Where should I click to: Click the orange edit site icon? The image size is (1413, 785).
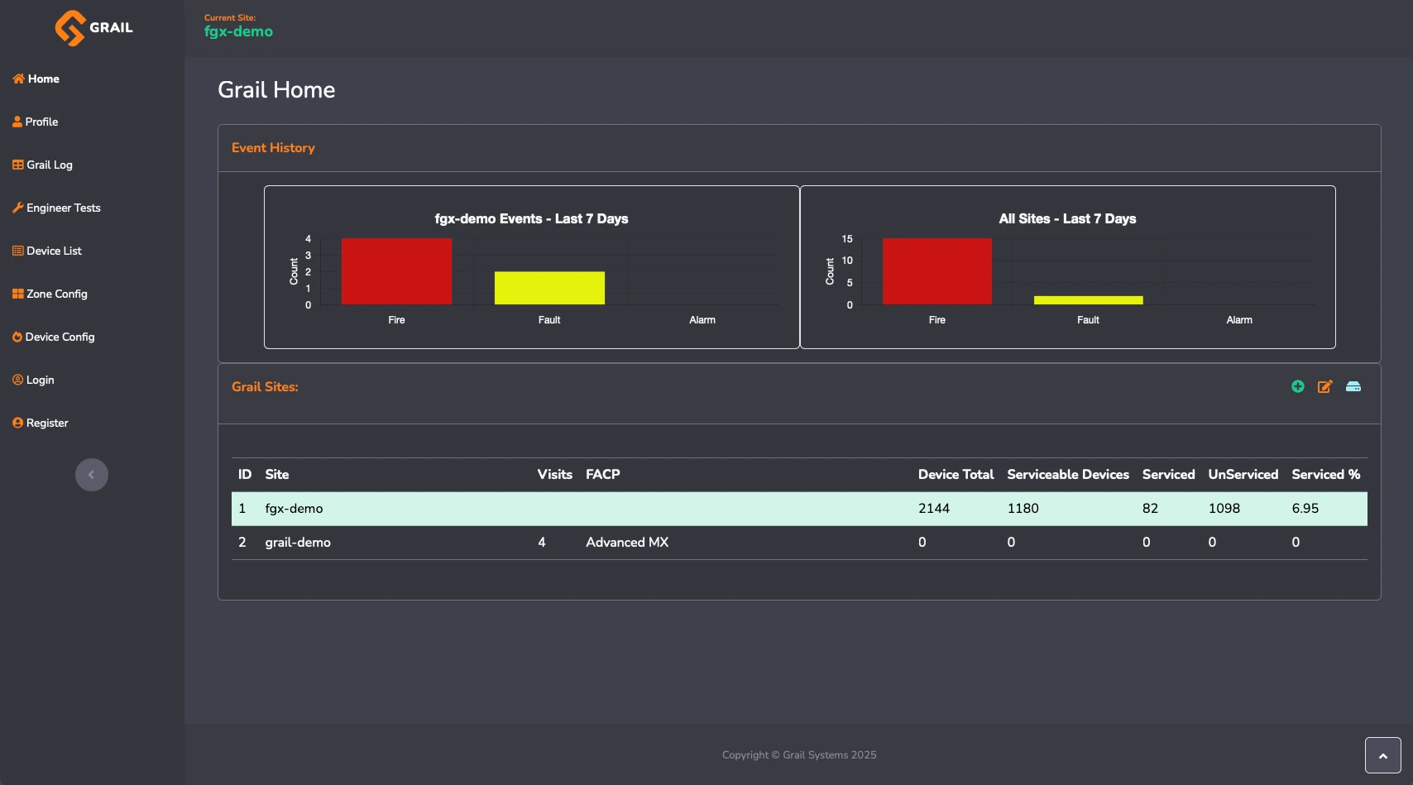coord(1324,386)
